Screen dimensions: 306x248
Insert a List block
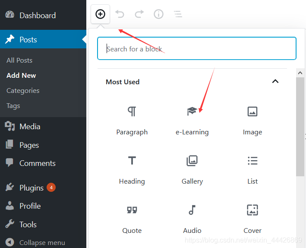[x=252, y=170]
